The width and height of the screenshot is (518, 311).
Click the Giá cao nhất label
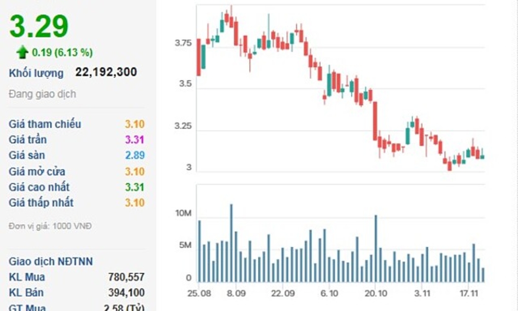[x=39, y=187]
